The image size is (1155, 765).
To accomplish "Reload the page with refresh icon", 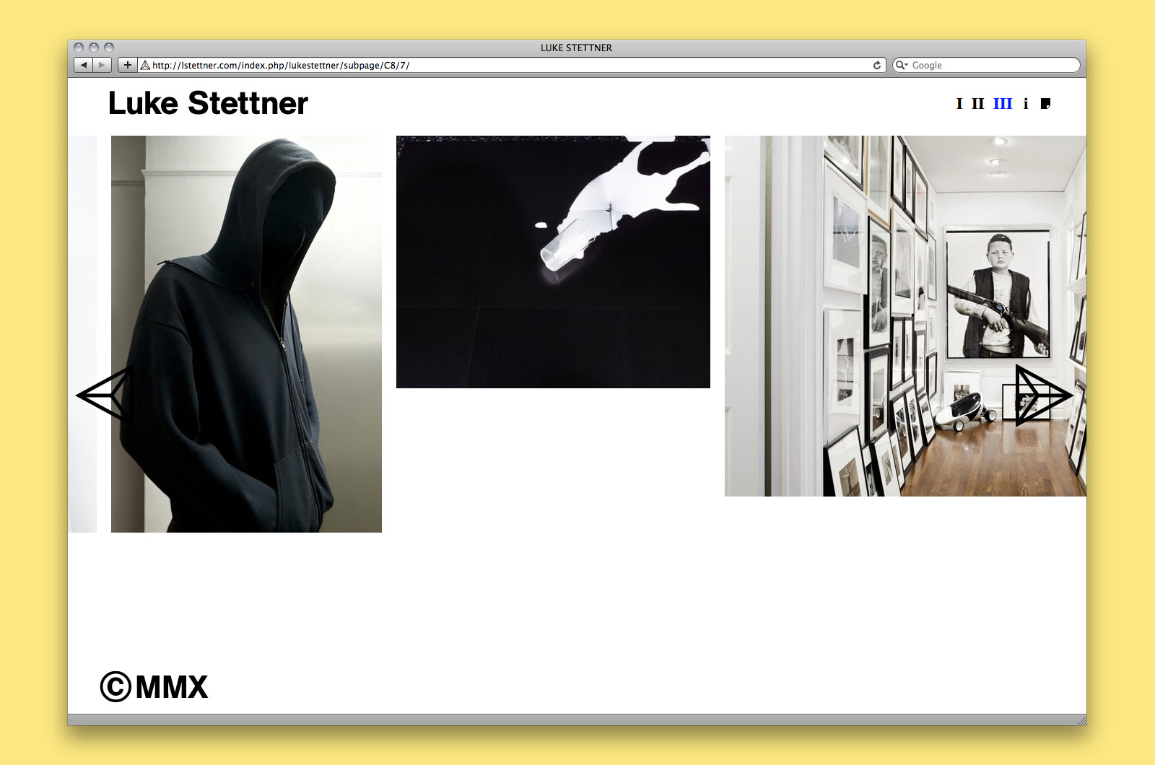I will click(x=877, y=65).
